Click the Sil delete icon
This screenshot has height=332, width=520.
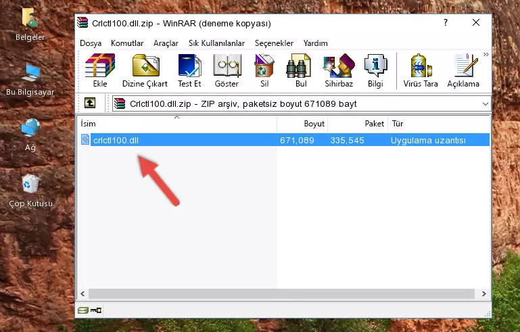(x=264, y=66)
